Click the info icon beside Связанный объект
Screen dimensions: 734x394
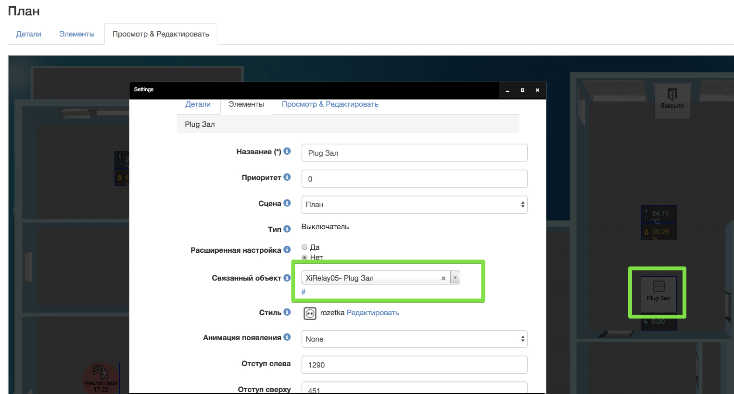(287, 278)
